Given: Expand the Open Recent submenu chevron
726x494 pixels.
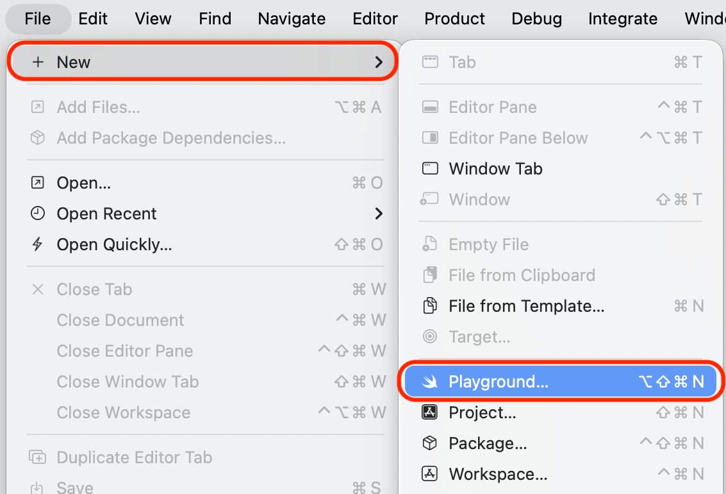Looking at the screenshot, I should tap(379, 214).
